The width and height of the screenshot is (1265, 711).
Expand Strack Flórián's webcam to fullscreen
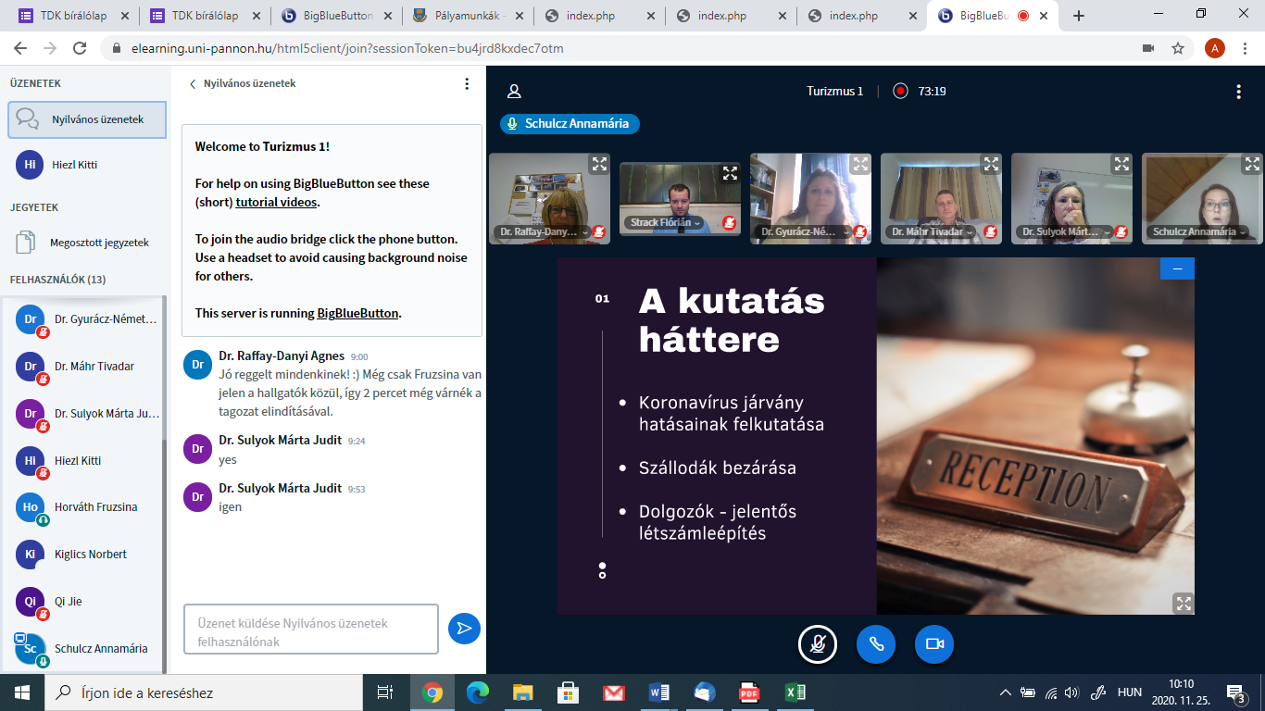point(730,173)
